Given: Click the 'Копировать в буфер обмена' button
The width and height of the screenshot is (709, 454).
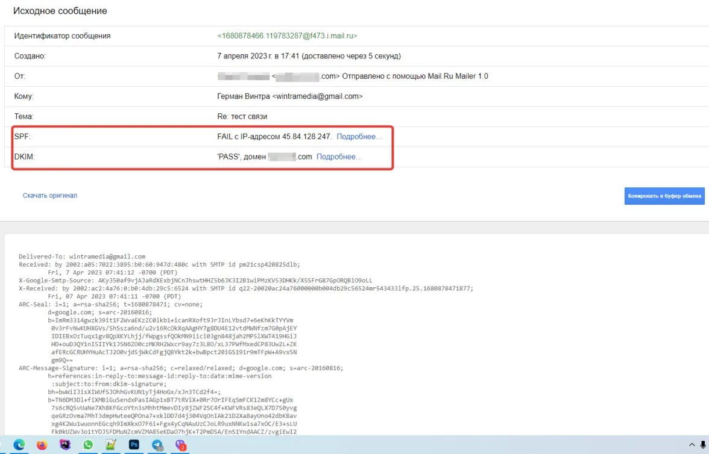Looking at the screenshot, I should 664,196.
